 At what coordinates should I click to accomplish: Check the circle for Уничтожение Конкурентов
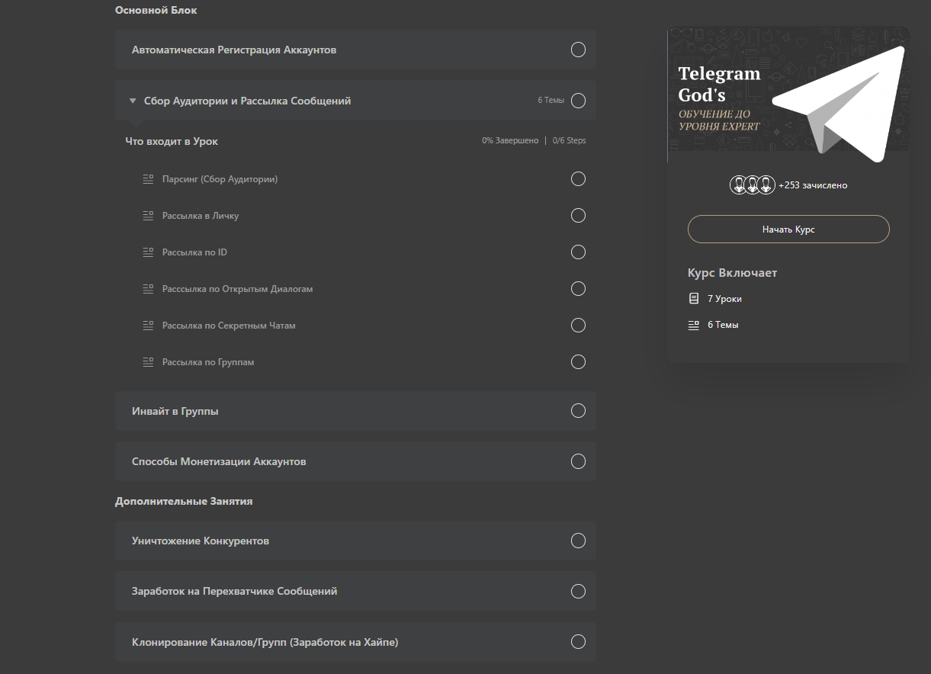[578, 541]
